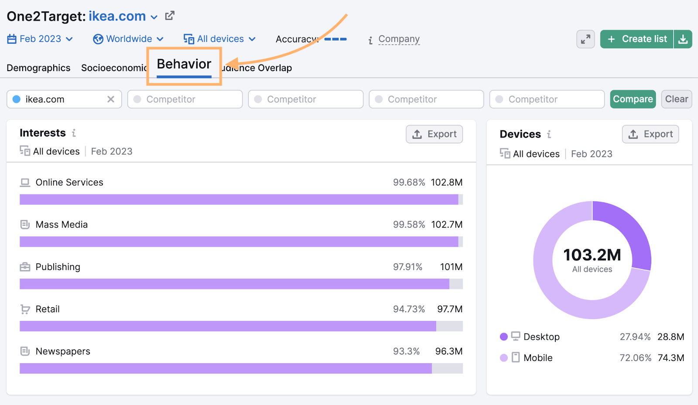Click the shopping cart icon for Retail

point(25,310)
